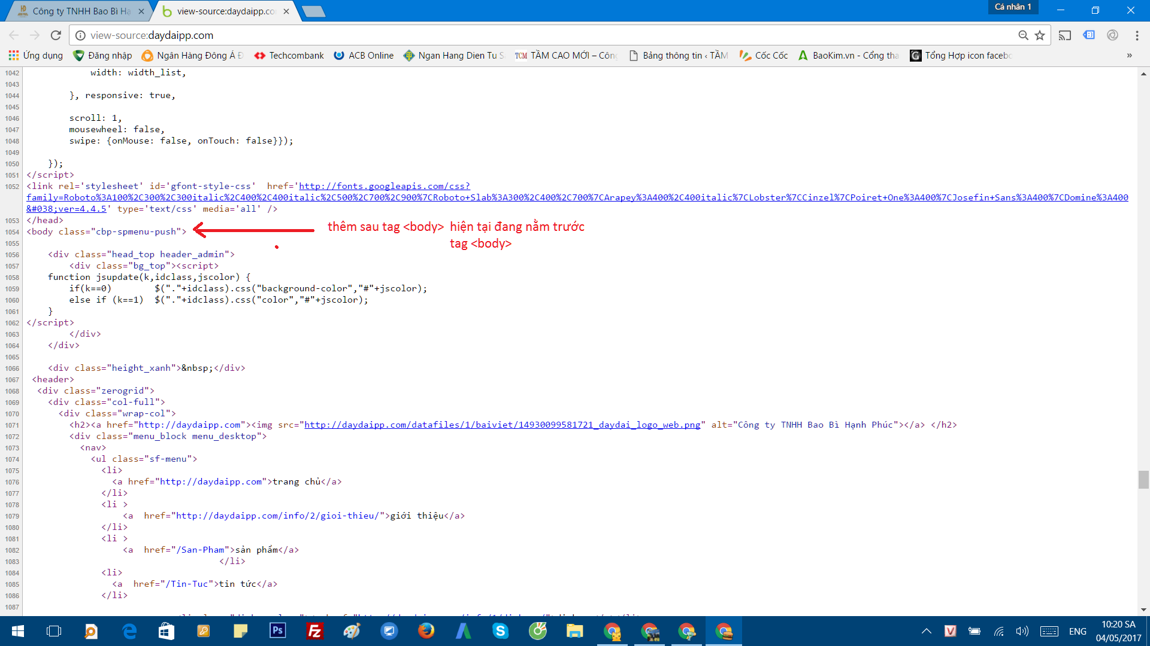Screen dimensions: 1150x646
Task: Open volume control in system tray
Action: point(1022,631)
